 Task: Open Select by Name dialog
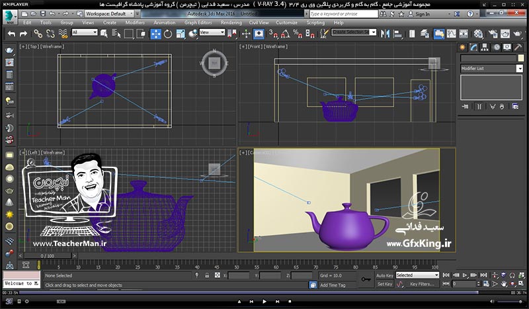point(116,34)
